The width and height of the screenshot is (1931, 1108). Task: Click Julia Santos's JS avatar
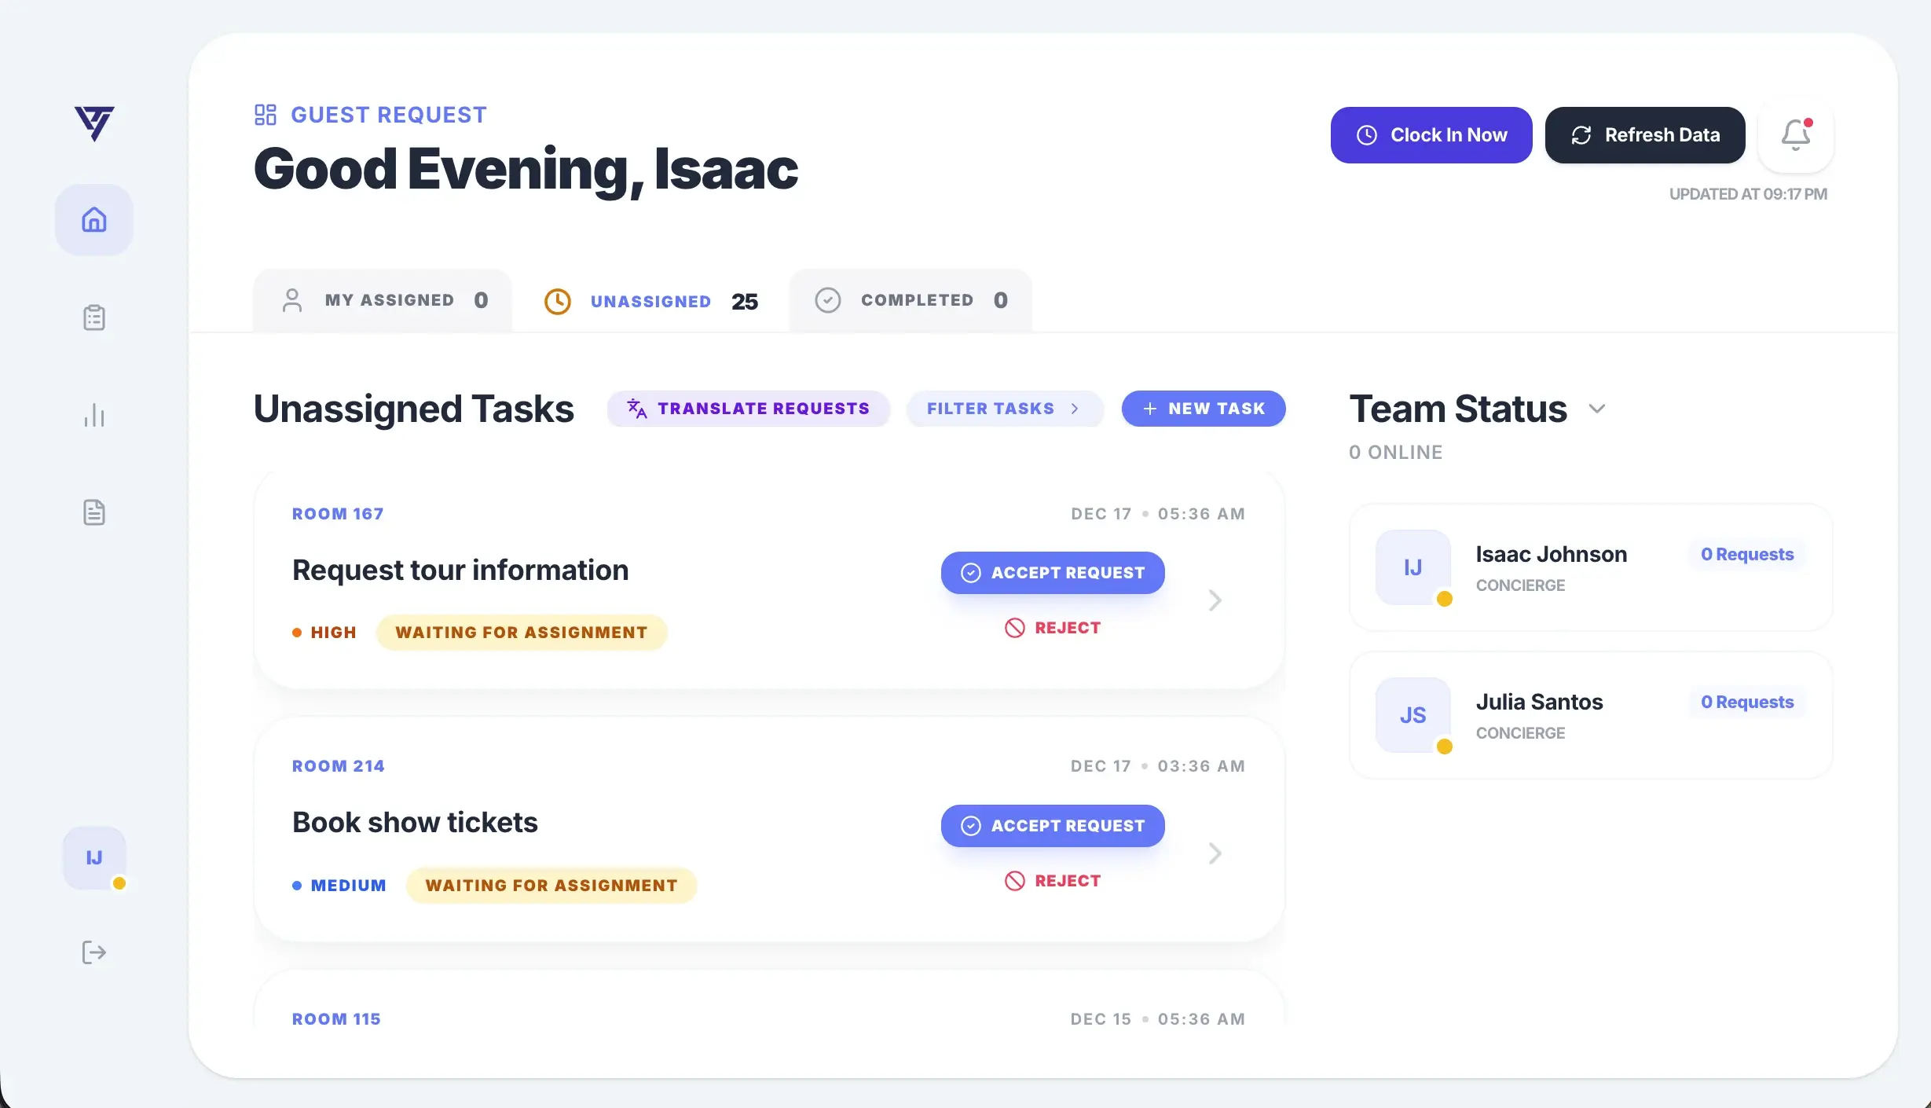pos(1413,715)
